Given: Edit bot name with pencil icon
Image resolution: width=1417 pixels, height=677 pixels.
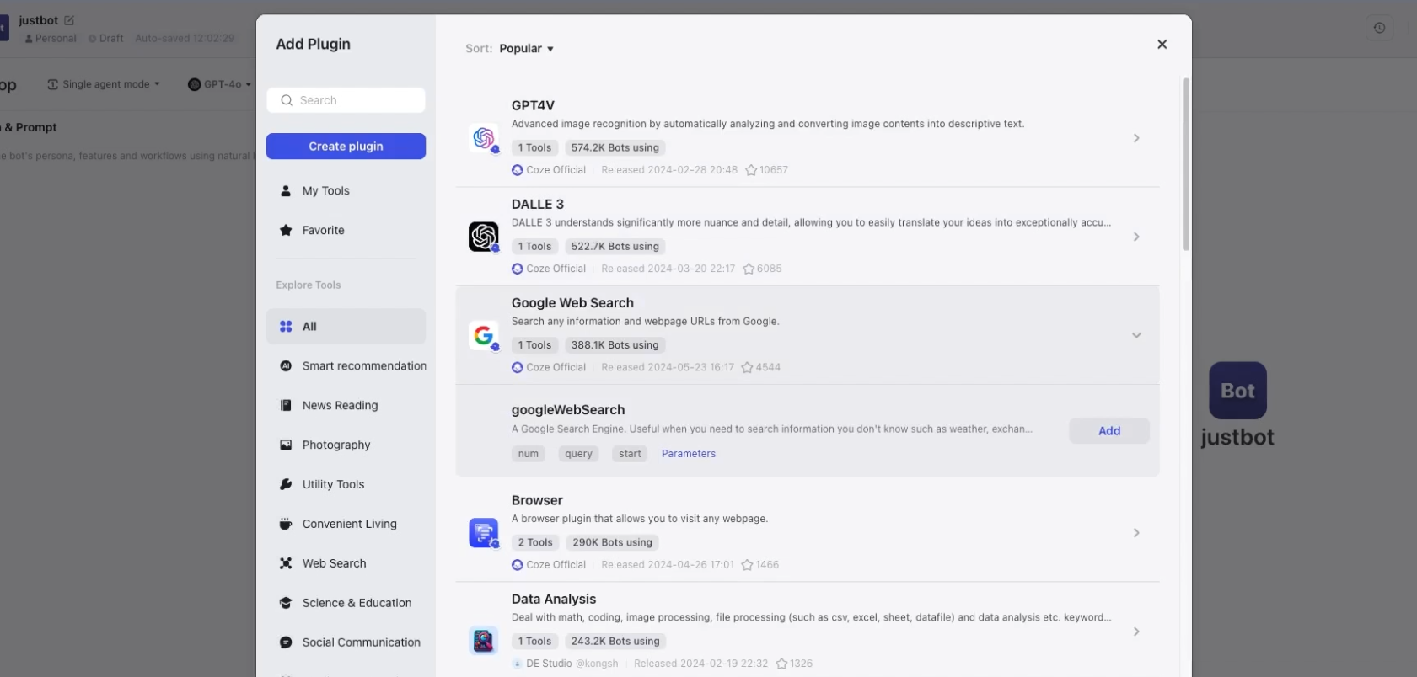Looking at the screenshot, I should pyautogui.click(x=69, y=20).
